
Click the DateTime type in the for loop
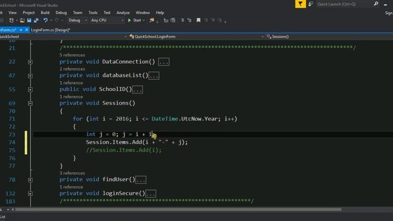pyautogui.click(x=165, y=118)
